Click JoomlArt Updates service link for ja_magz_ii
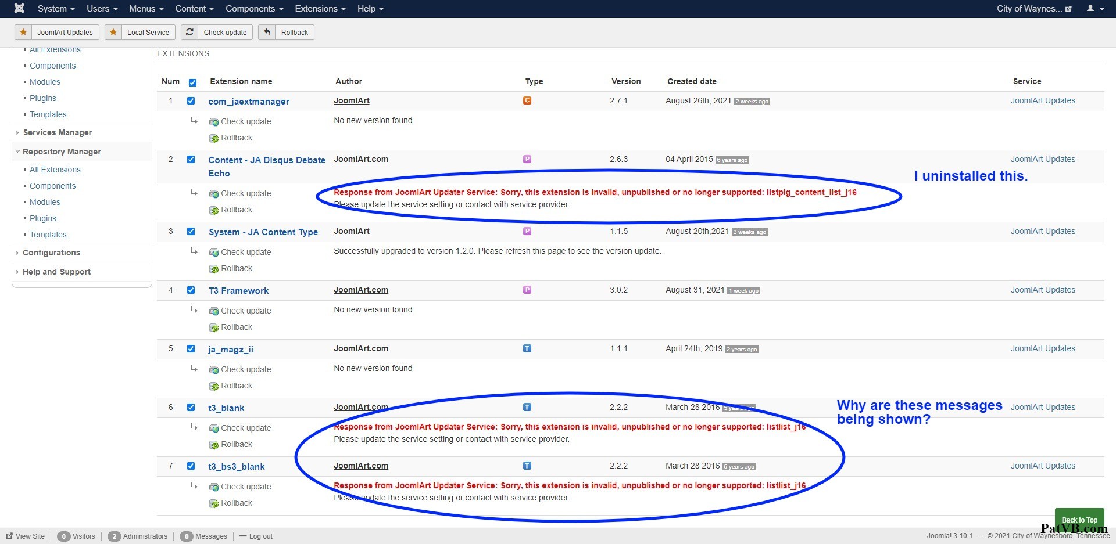Viewport: 1116px width, 544px height. point(1043,348)
